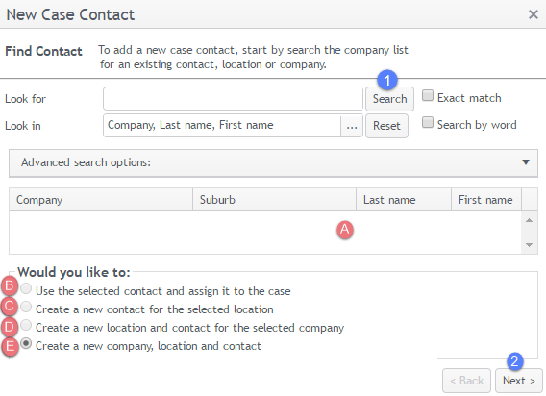Image resolution: width=546 pixels, height=396 pixels.
Task: Click the Look in field showing Company, Last name
Action: pos(222,125)
